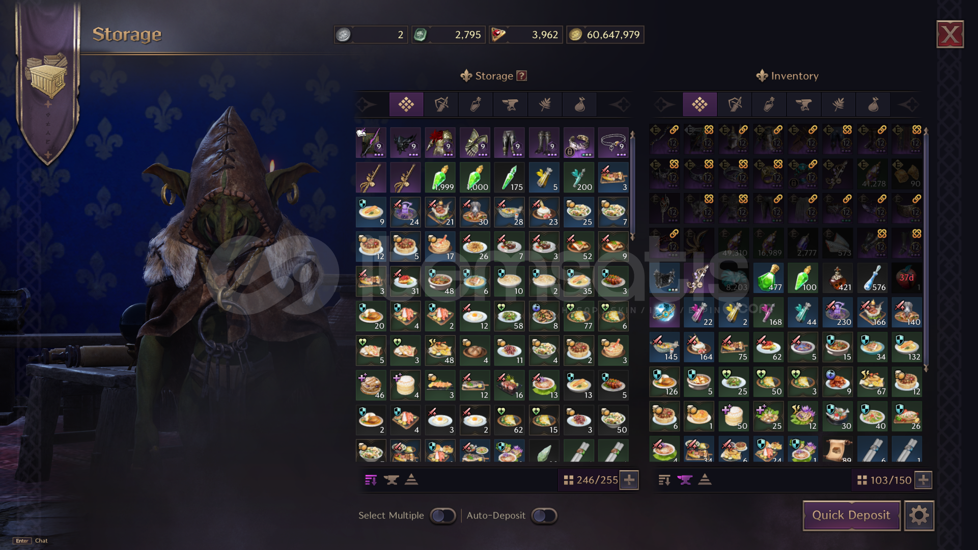Viewport: 978px width, 550px height.
Task: Switch to Storage All items tab
Action: 406,104
